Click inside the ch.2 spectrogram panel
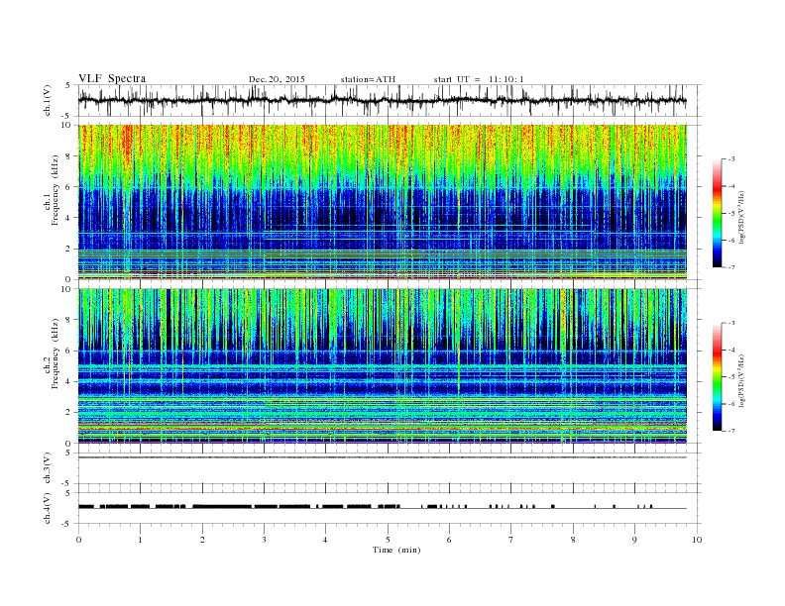 (382, 365)
